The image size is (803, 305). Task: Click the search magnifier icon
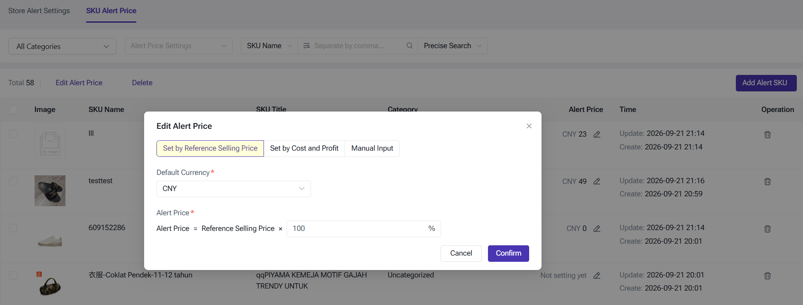(410, 46)
